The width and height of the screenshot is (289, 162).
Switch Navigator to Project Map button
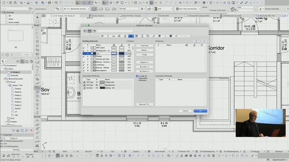tap(18, 61)
